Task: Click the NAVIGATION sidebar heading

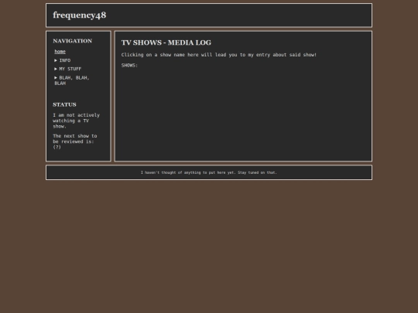Action: pyautogui.click(x=73, y=41)
